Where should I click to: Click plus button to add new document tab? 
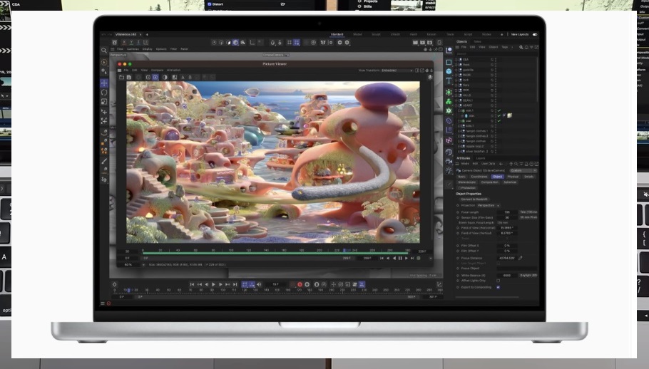tap(147, 34)
